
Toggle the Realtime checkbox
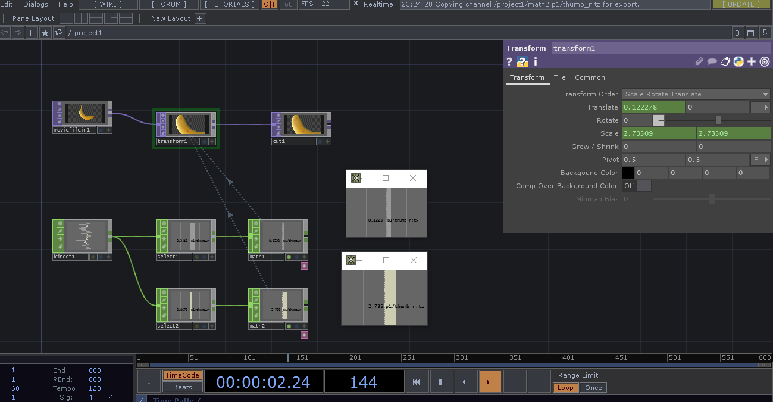[x=356, y=4]
